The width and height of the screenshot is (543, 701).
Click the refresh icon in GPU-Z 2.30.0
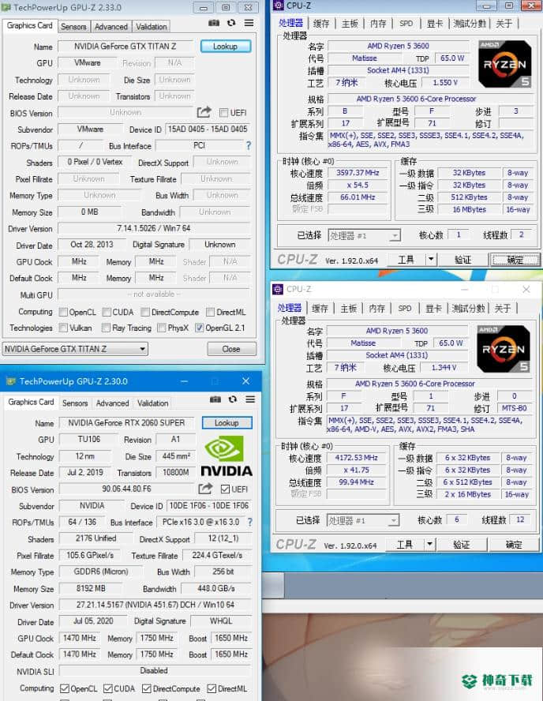[232, 399]
